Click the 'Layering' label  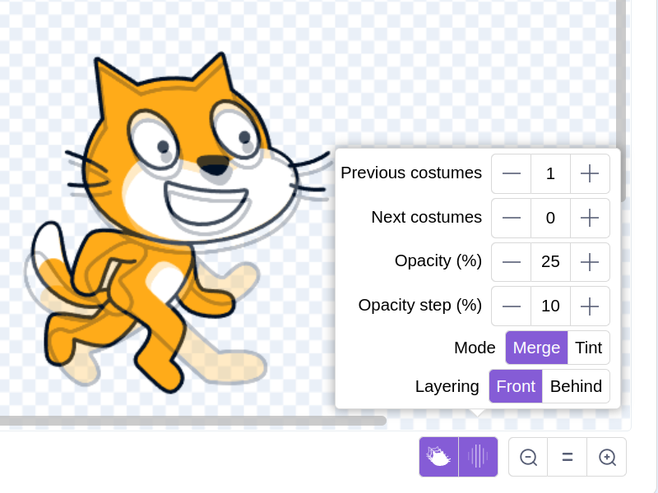pyautogui.click(x=447, y=386)
